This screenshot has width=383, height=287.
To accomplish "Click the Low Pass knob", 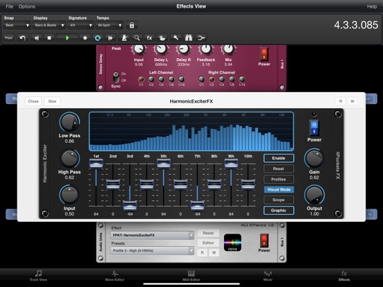I will point(69,123).
